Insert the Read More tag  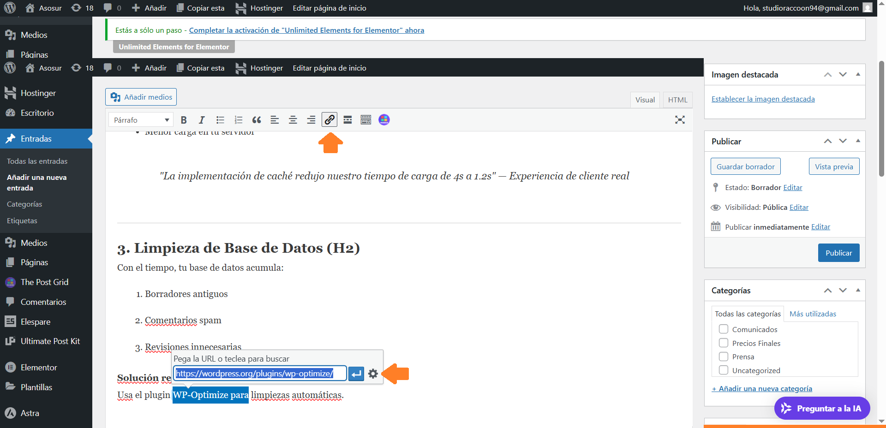347,120
